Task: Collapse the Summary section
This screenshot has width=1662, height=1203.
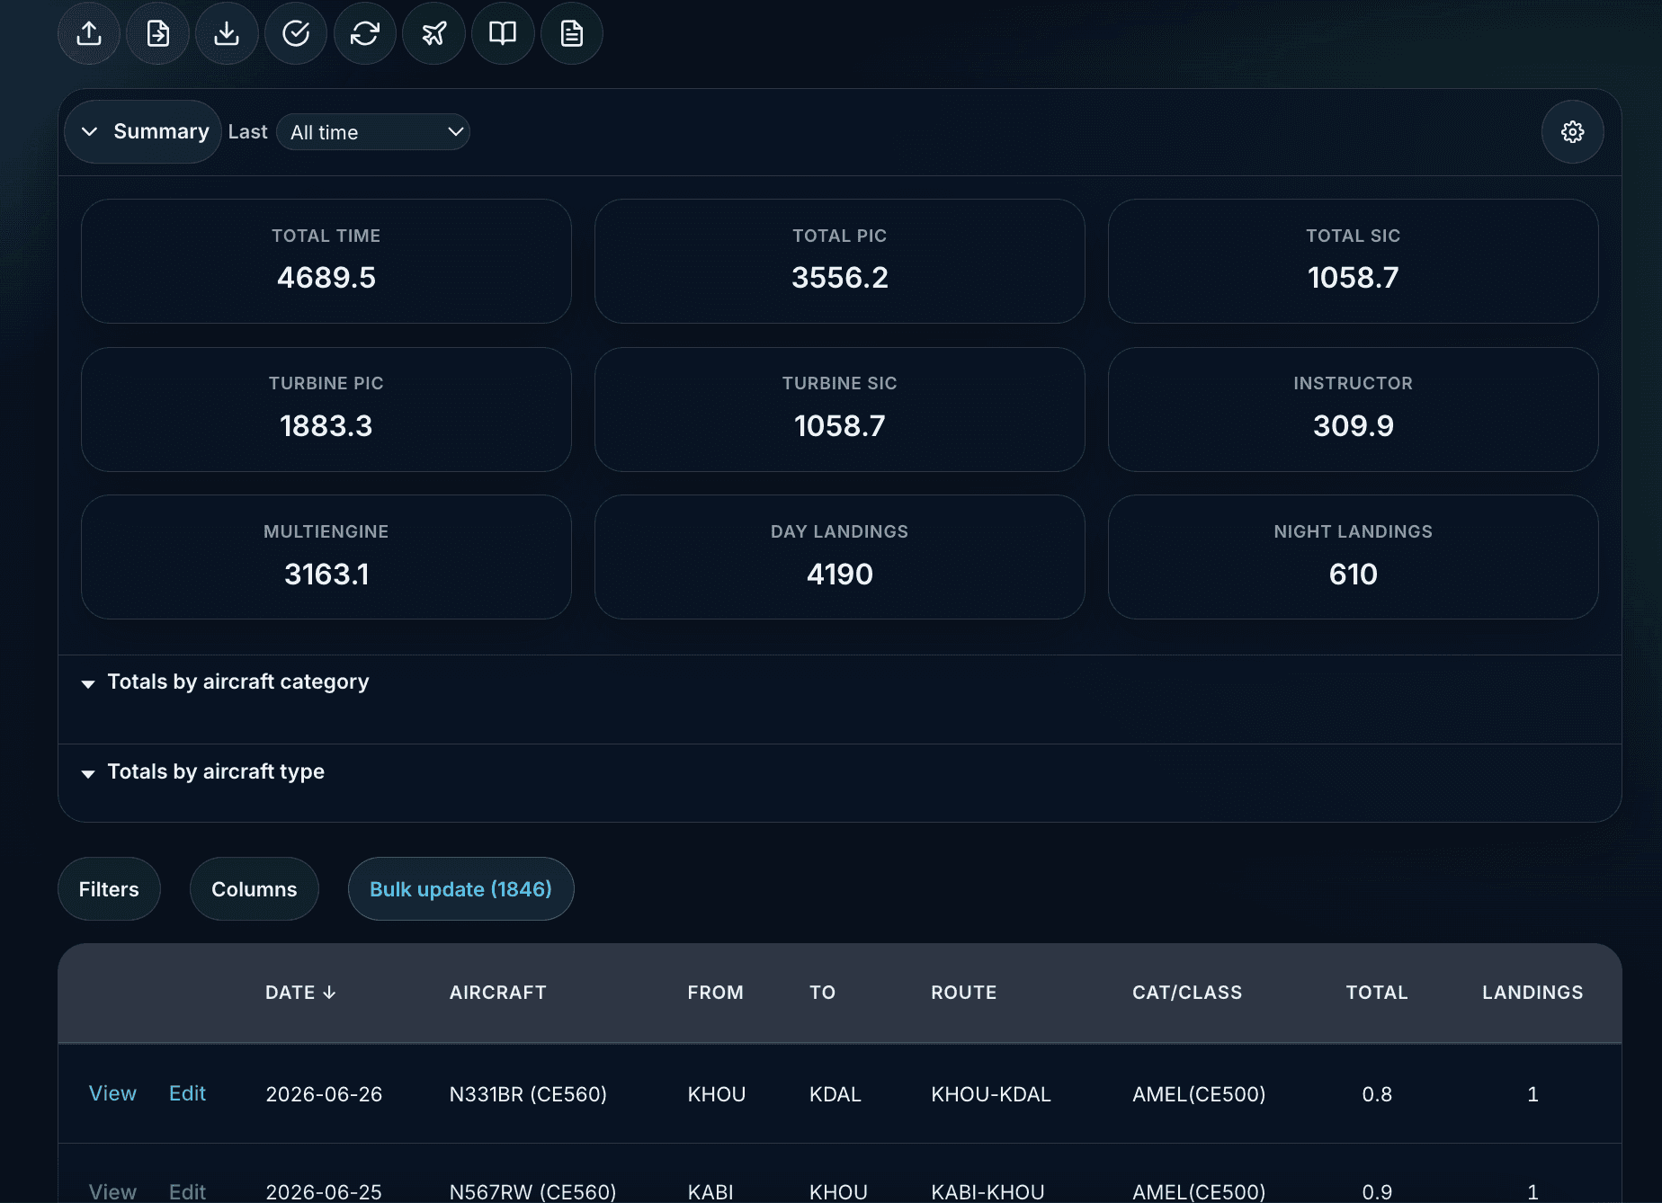Action: [143, 132]
